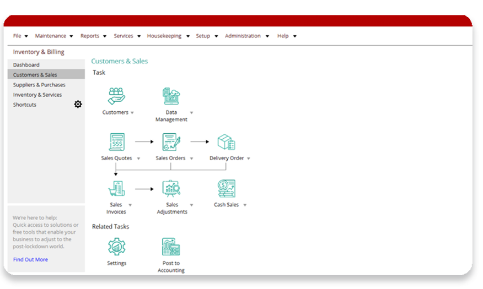
Task: Select Suppliers & Purchases in sidebar
Action: [x=46, y=85]
